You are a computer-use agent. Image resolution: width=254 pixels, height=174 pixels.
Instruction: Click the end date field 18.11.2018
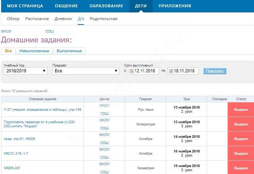183,71
